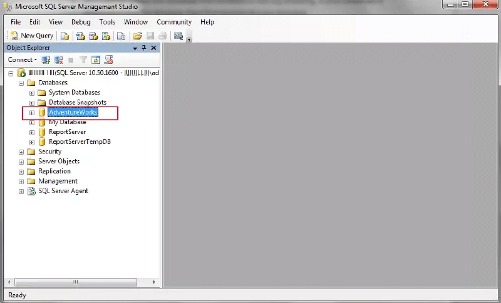501x303 pixels.
Task: Click the Save disk icon
Action: click(x=150, y=36)
